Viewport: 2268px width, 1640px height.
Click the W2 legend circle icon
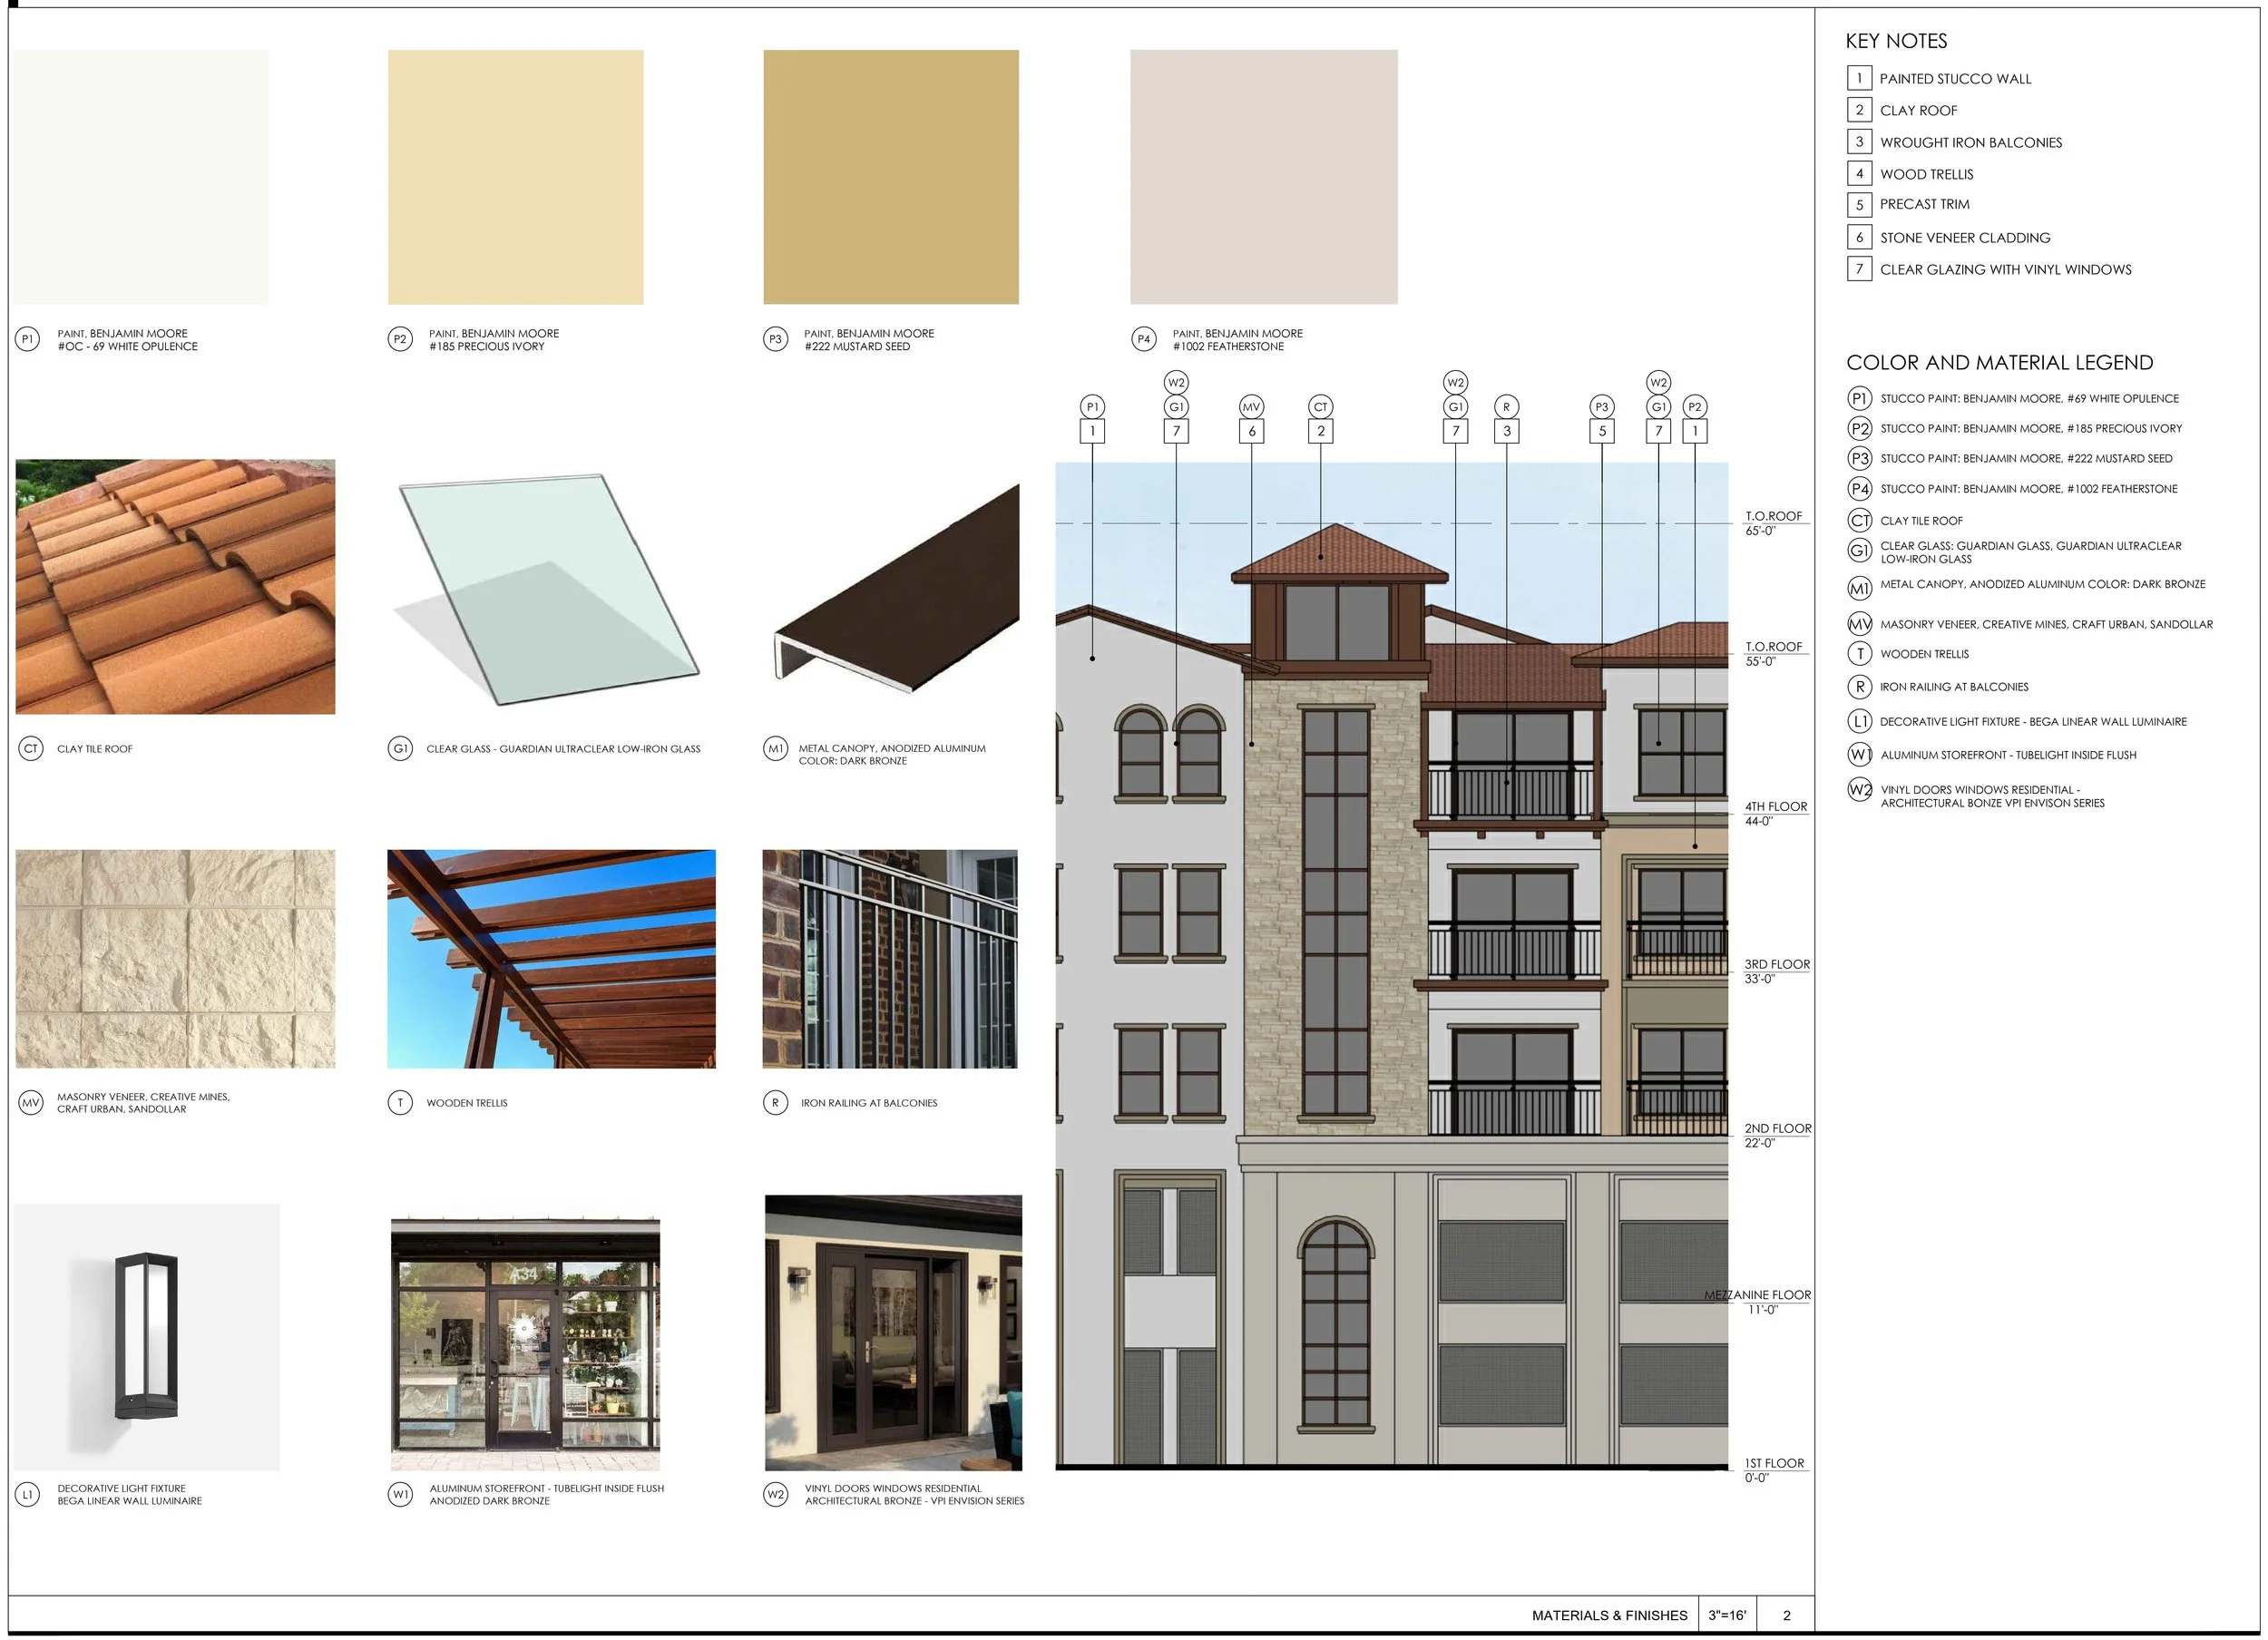(1859, 789)
